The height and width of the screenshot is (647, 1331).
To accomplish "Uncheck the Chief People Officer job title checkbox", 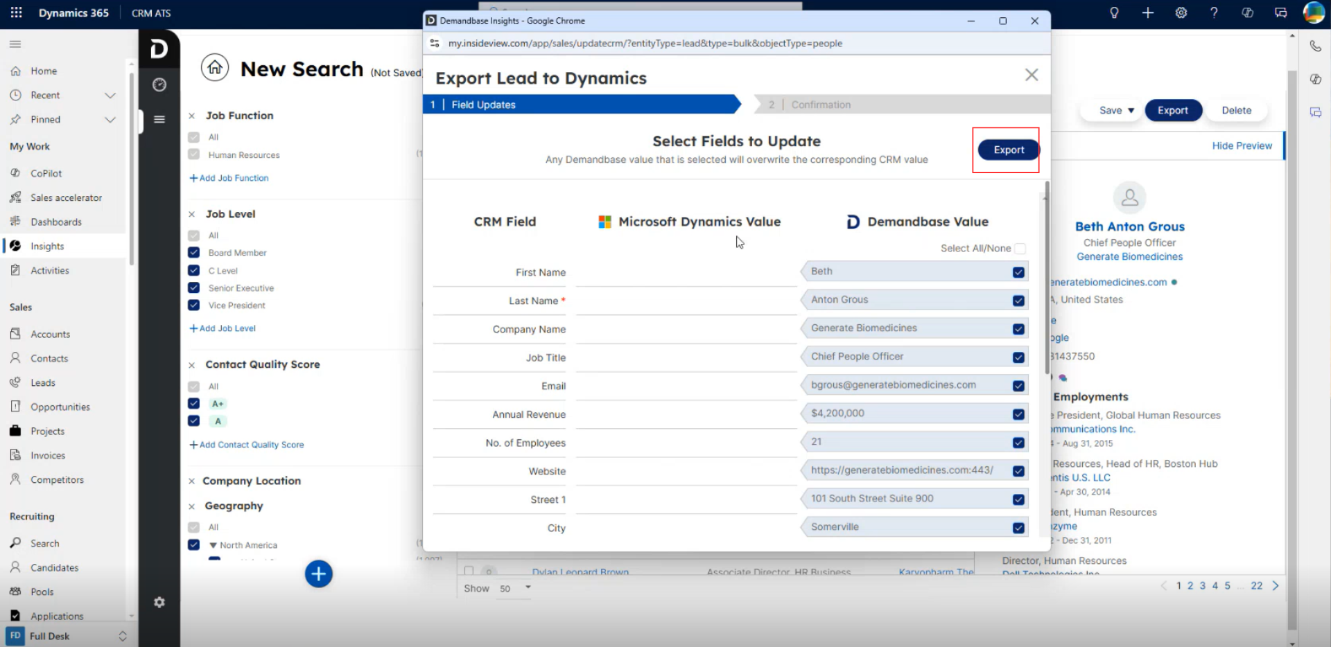I will (x=1018, y=357).
